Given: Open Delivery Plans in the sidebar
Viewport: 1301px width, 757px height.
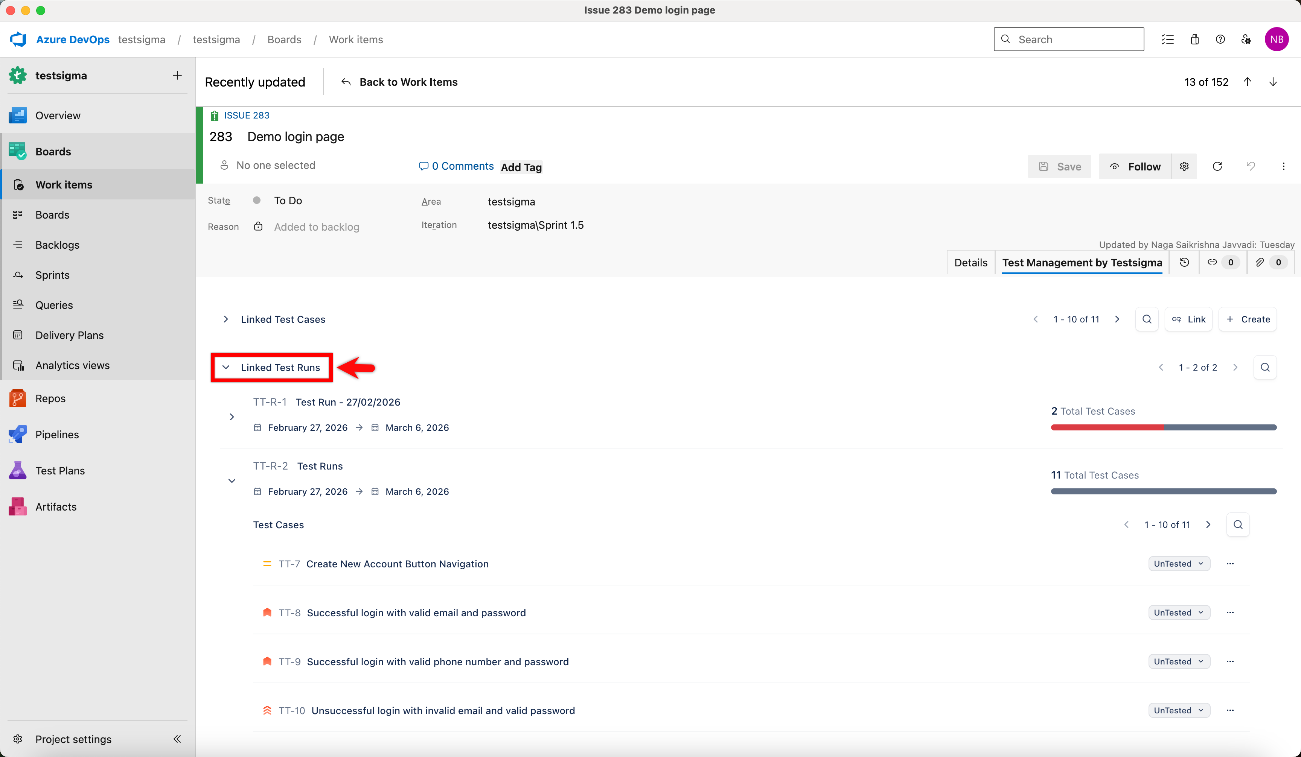Looking at the screenshot, I should [x=98, y=335].
